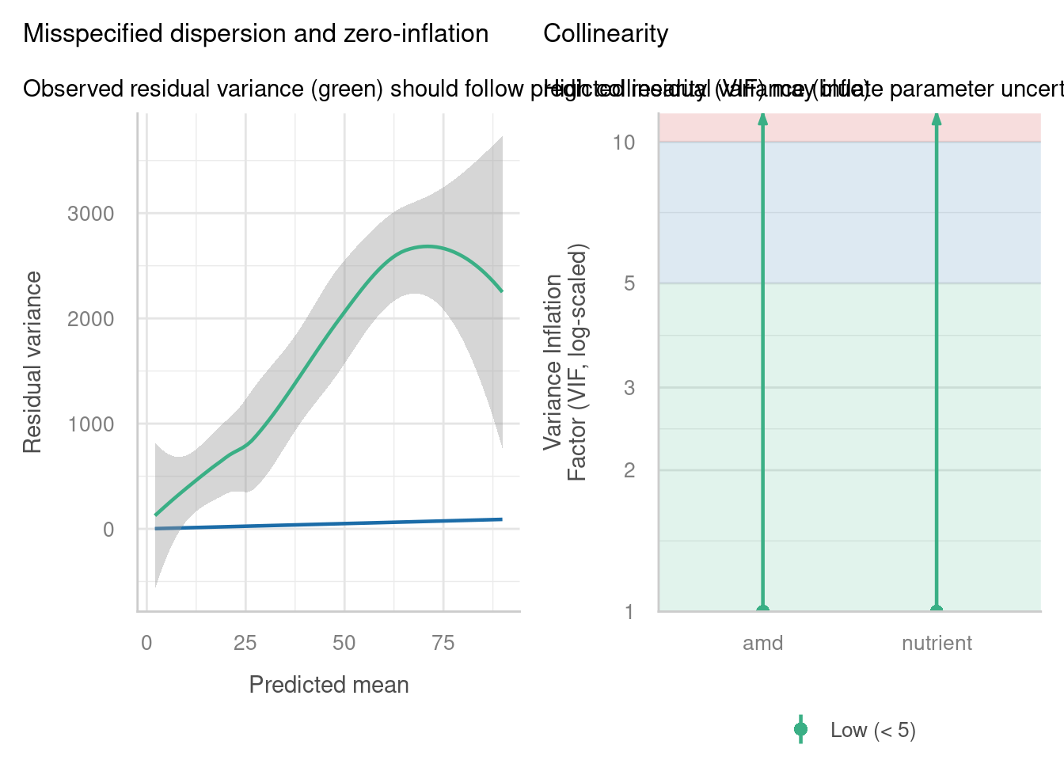This screenshot has width=1064, height=760.
Task: Click the Low (< 5) legend text
Action: [872, 730]
